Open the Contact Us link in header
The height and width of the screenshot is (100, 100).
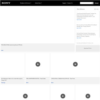70,3
